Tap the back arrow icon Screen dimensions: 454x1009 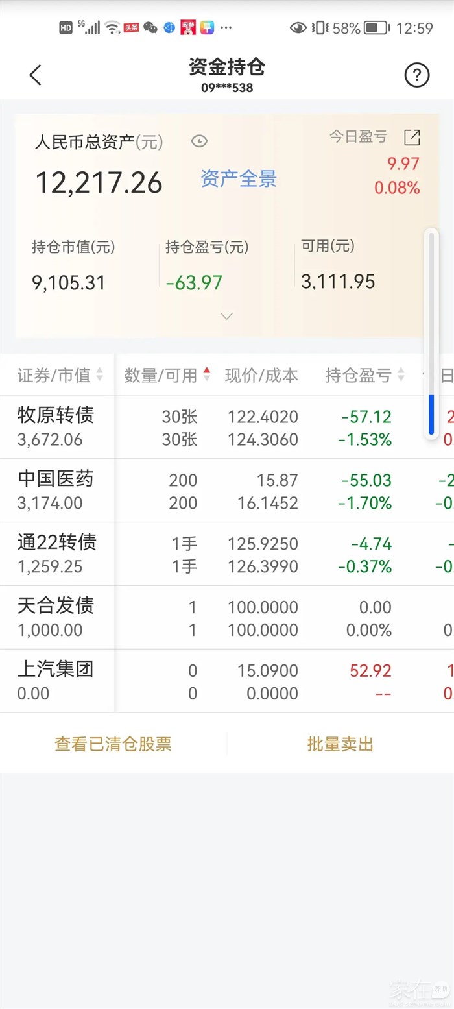coord(36,75)
